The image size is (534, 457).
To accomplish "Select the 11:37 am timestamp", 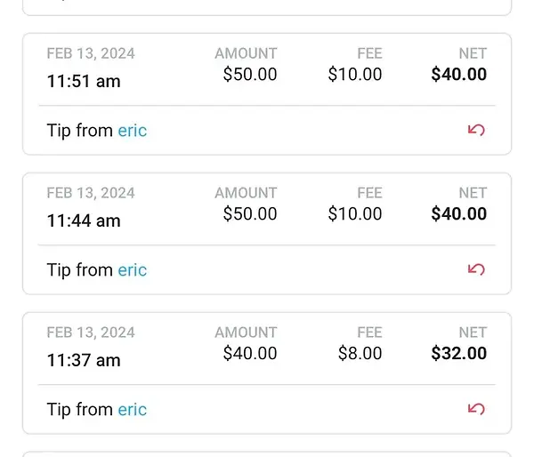I will [84, 360].
